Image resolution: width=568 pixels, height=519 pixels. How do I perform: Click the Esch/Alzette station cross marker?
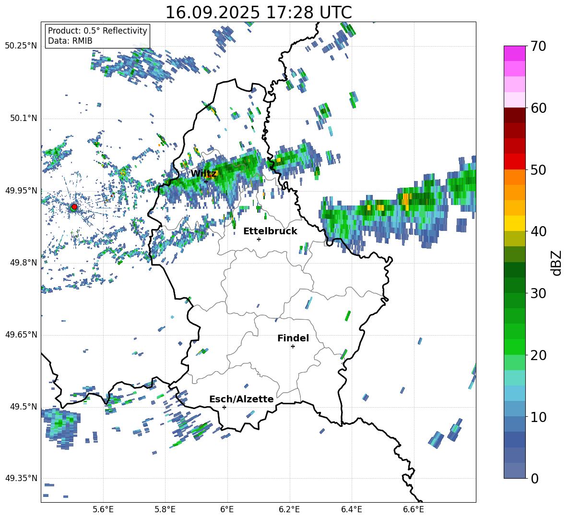[224, 407]
